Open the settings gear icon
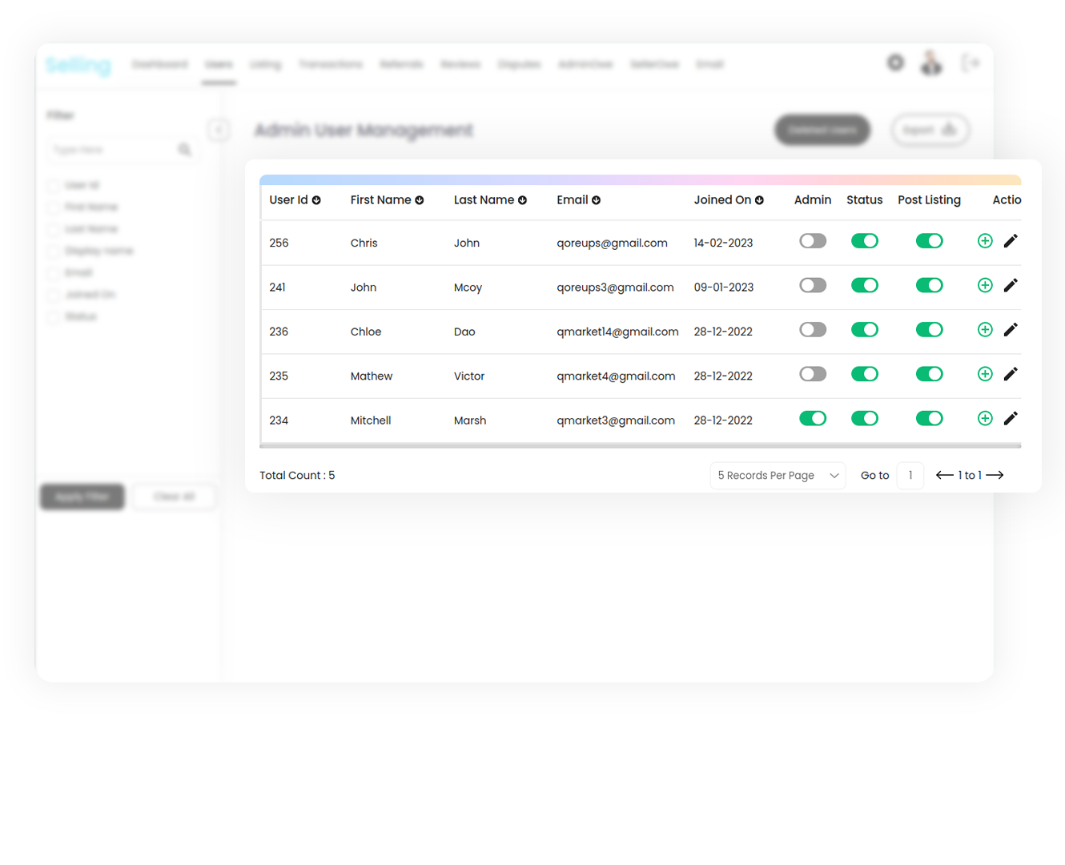The width and height of the screenshot is (1065, 865). pos(895,62)
